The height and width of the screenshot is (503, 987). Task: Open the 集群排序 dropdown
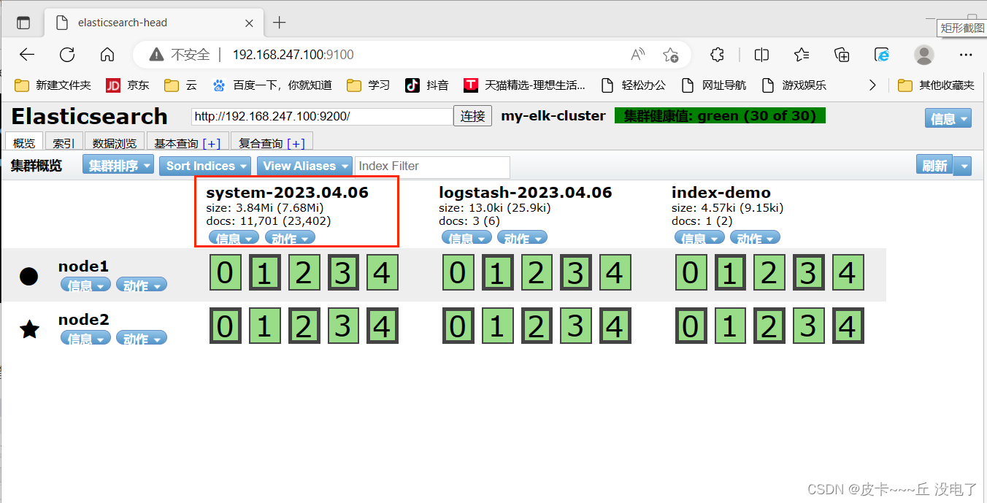pos(118,166)
